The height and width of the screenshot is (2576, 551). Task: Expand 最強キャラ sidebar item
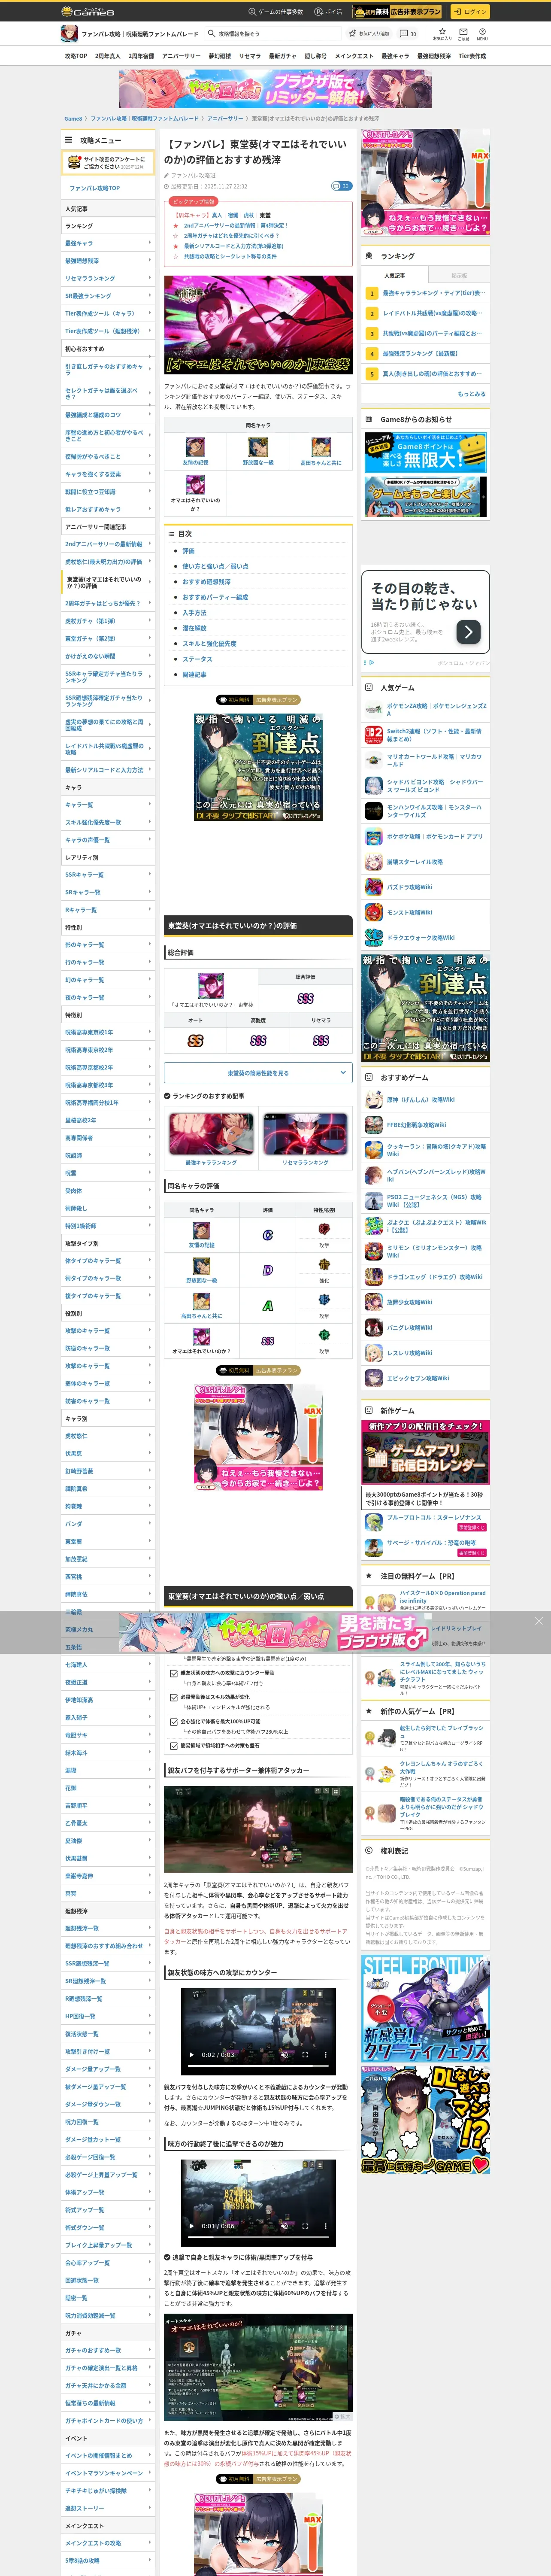[108, 243]
